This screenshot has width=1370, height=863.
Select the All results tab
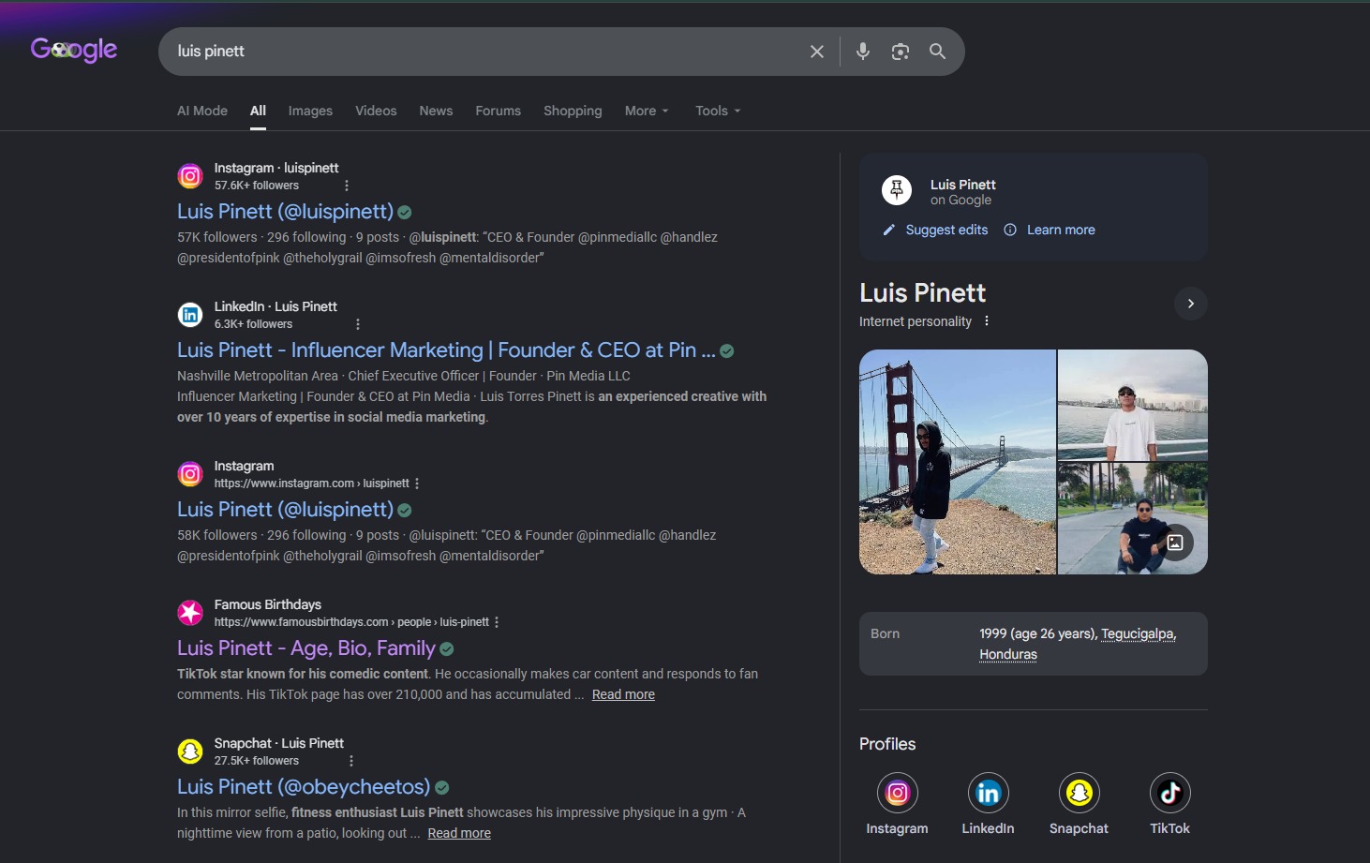click(x=258, y=111)
